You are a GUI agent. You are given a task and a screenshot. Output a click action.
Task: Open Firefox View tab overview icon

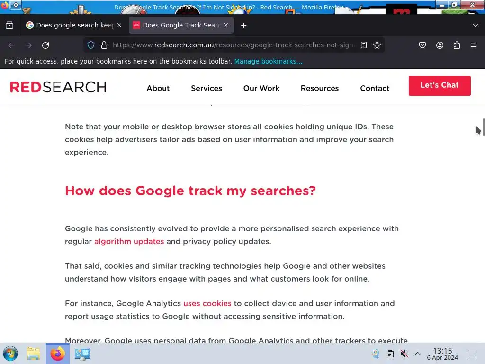[x=9, y=25]
